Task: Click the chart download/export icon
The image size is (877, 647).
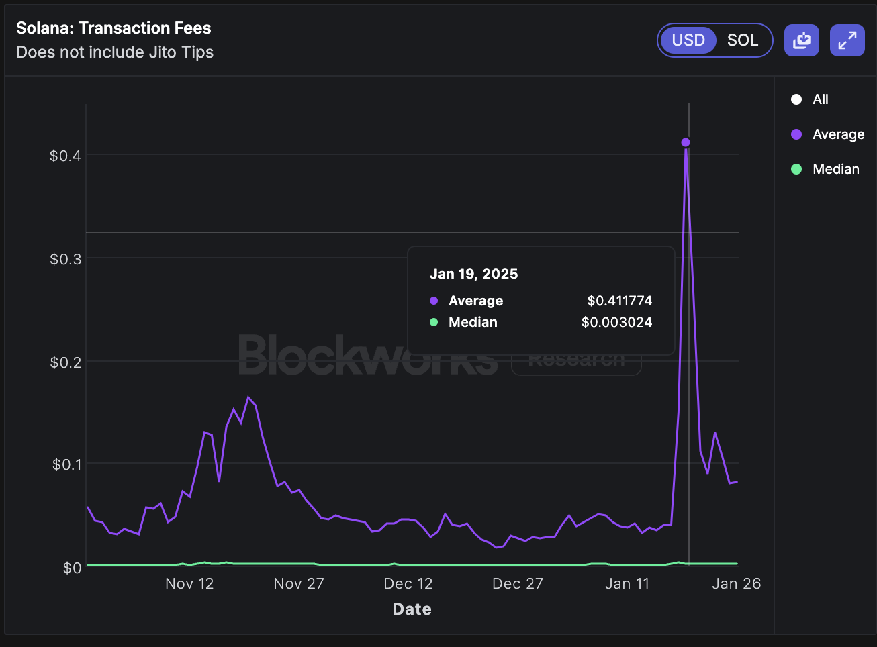Action: (x=802, y=40)
